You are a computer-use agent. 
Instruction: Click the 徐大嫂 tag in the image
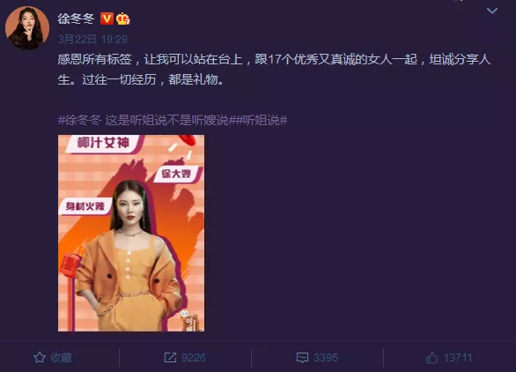(x=176, y=174)
